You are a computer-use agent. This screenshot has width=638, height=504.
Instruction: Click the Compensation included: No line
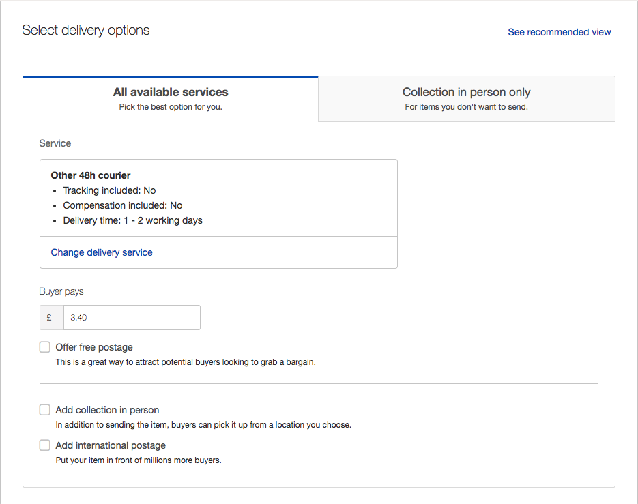click(x=122, y=205)
